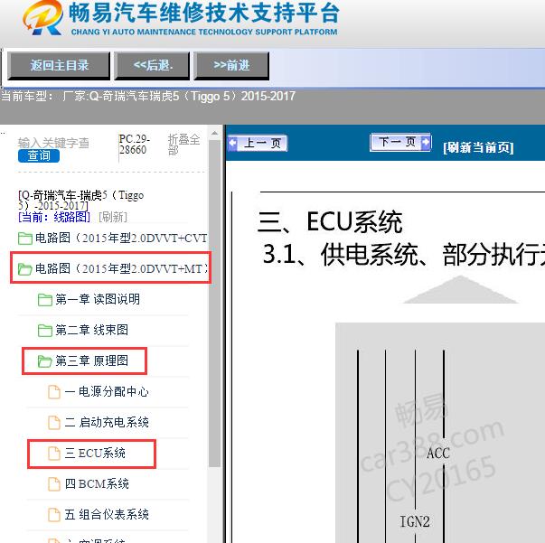This screenshot has height=543, width=545.
Task: Open folder icon for 2.0DVVT+CVT wiring diagram
Action: coord(25,239)
